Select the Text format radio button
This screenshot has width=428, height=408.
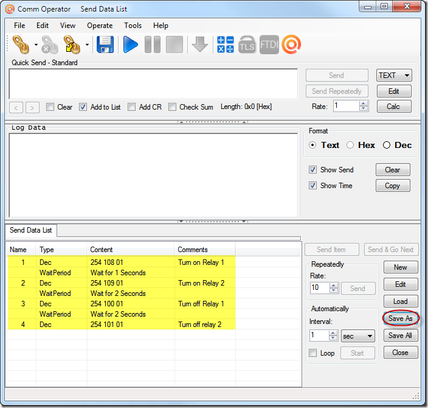coord(312,145)
